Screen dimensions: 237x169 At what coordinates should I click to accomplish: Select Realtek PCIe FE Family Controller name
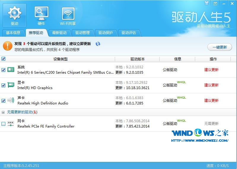tap(46, 126)
